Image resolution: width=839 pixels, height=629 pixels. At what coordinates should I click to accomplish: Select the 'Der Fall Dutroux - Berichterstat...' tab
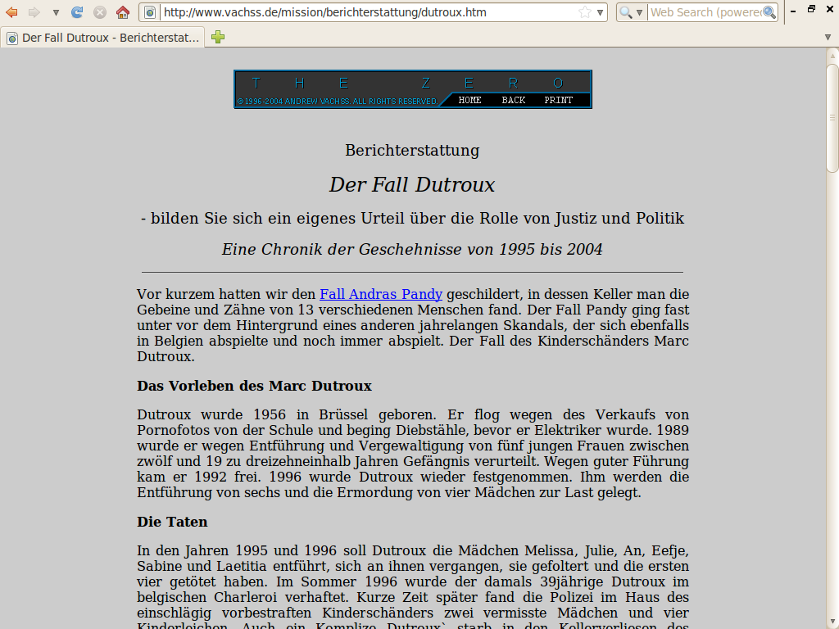pos(102,38)
